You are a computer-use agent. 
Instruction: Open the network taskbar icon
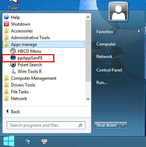click(28, 141)
